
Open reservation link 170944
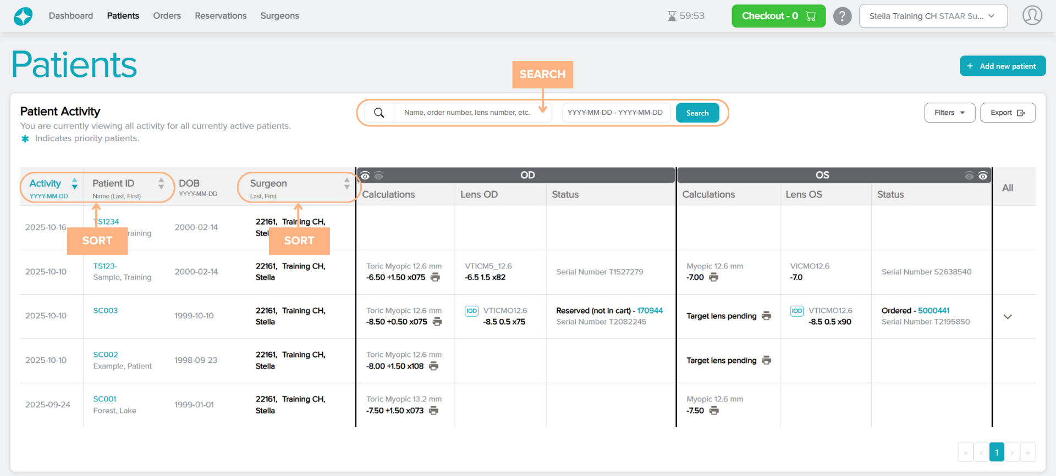[650, 311]
